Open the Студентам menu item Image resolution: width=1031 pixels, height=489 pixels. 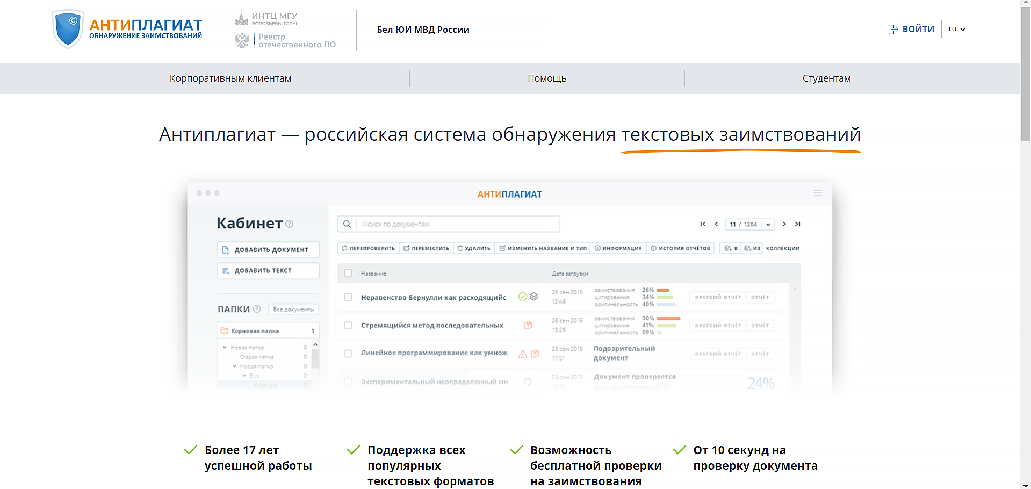click(x=826, y=78)
